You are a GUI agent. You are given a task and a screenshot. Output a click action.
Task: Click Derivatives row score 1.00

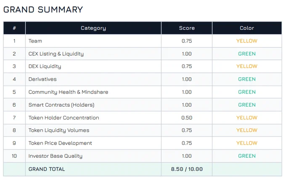coord(187,79)
